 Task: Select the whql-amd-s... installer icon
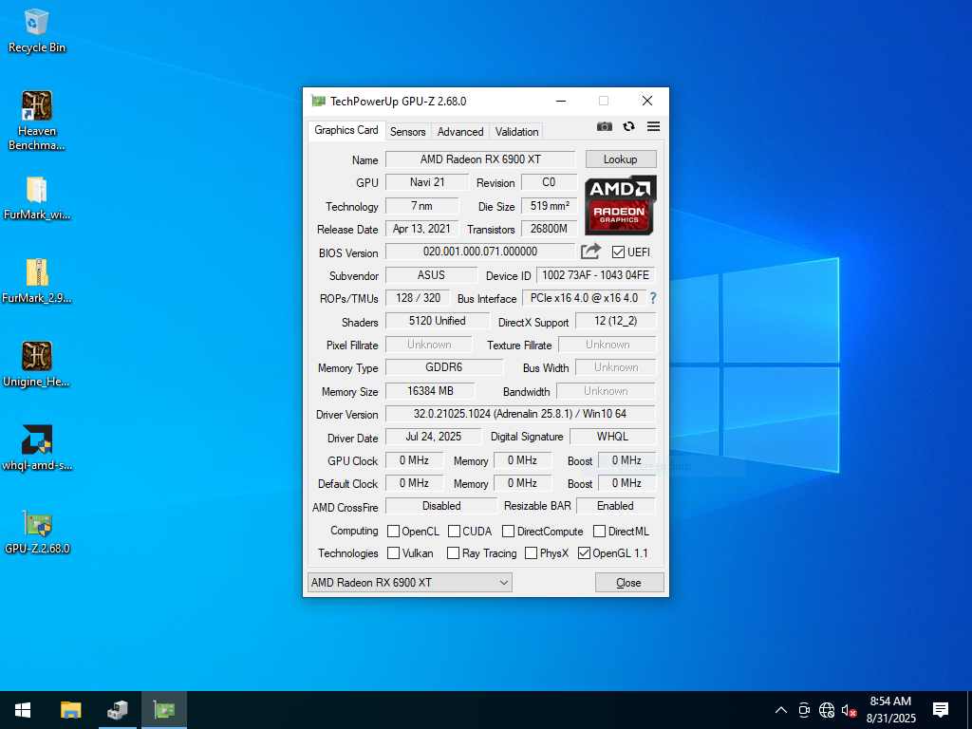pyautogui.click(x=37, y=448)
